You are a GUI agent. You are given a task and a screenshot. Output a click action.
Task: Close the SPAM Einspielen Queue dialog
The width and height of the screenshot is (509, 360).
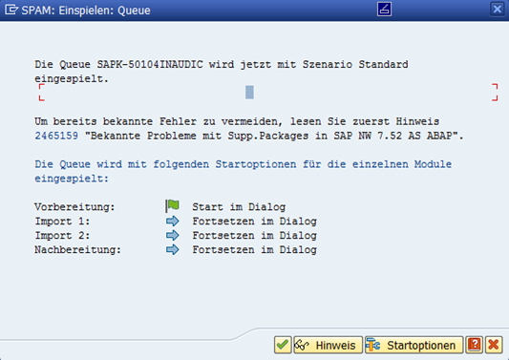[497, 10]
